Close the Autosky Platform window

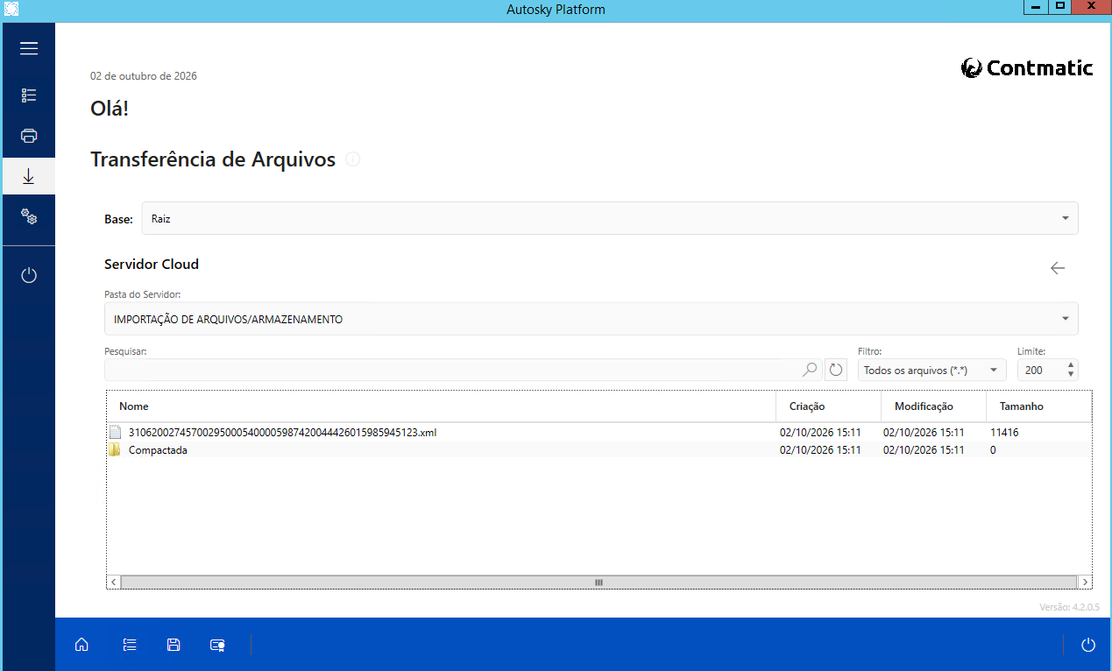(1091, 6)
